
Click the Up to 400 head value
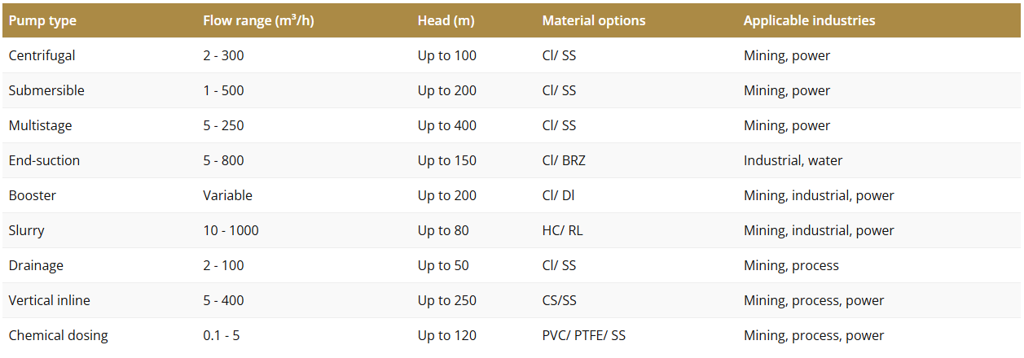click(x=447, y=125)
